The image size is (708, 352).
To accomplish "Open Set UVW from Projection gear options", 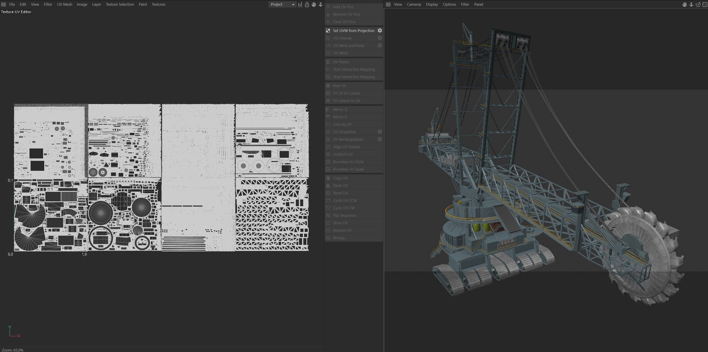I will coord(380,31).
